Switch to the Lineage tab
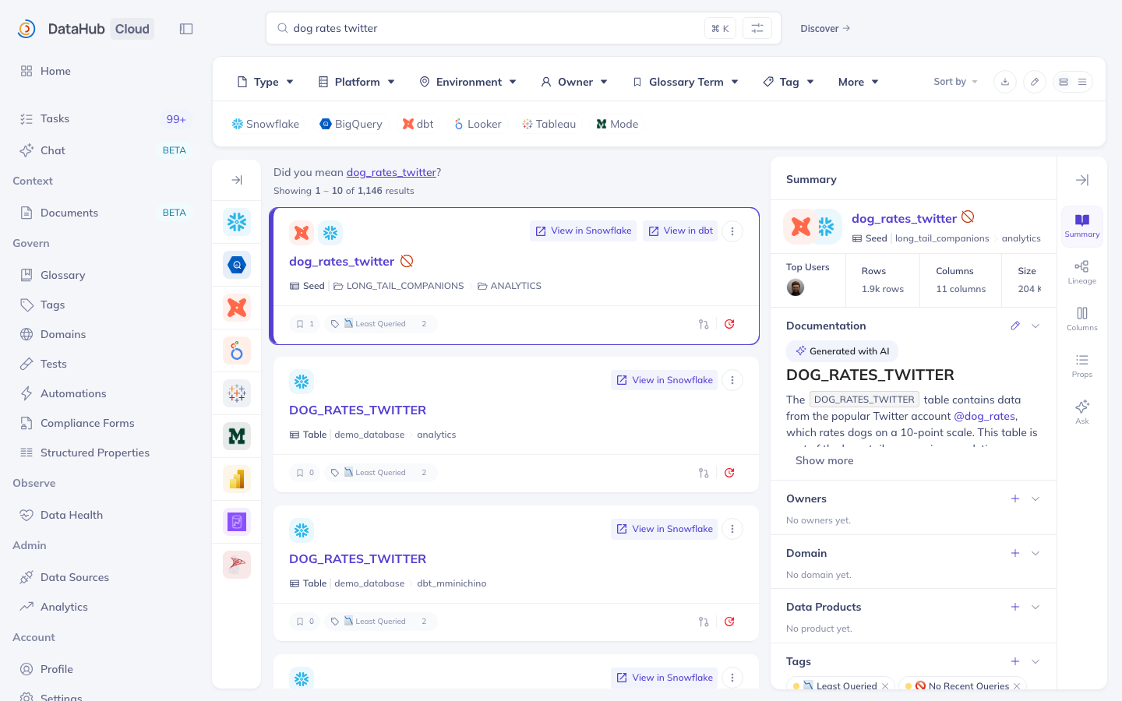1122x701 pixels. click(1082, 273)
